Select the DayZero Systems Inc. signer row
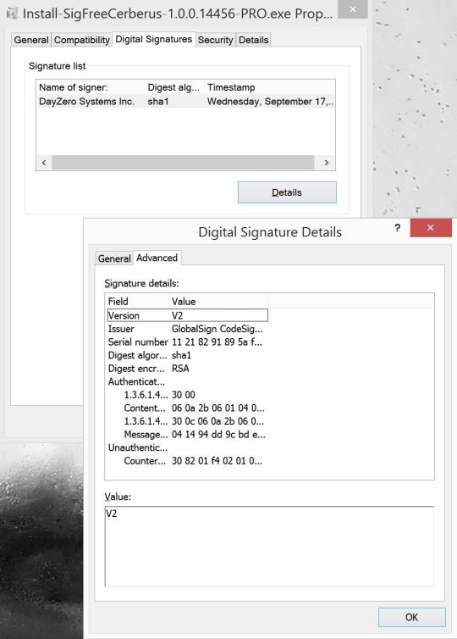This screenshot has width=457, height=639. (x=185, y=102)
